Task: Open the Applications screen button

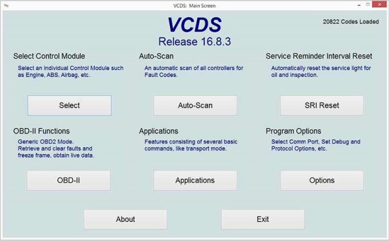Action: tap(195, 180)
